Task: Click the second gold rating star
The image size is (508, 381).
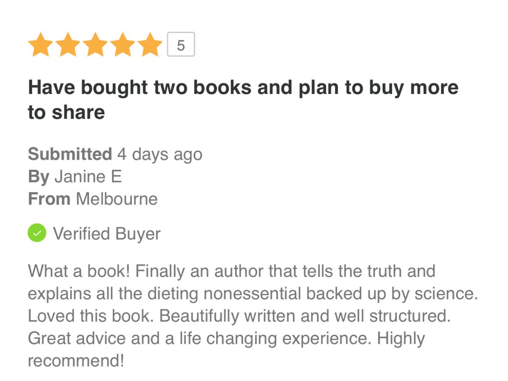Action: pyautogui.click(x=68, y=45)
